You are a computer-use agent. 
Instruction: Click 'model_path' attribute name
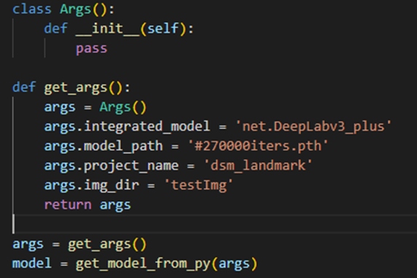coord(123,146)
